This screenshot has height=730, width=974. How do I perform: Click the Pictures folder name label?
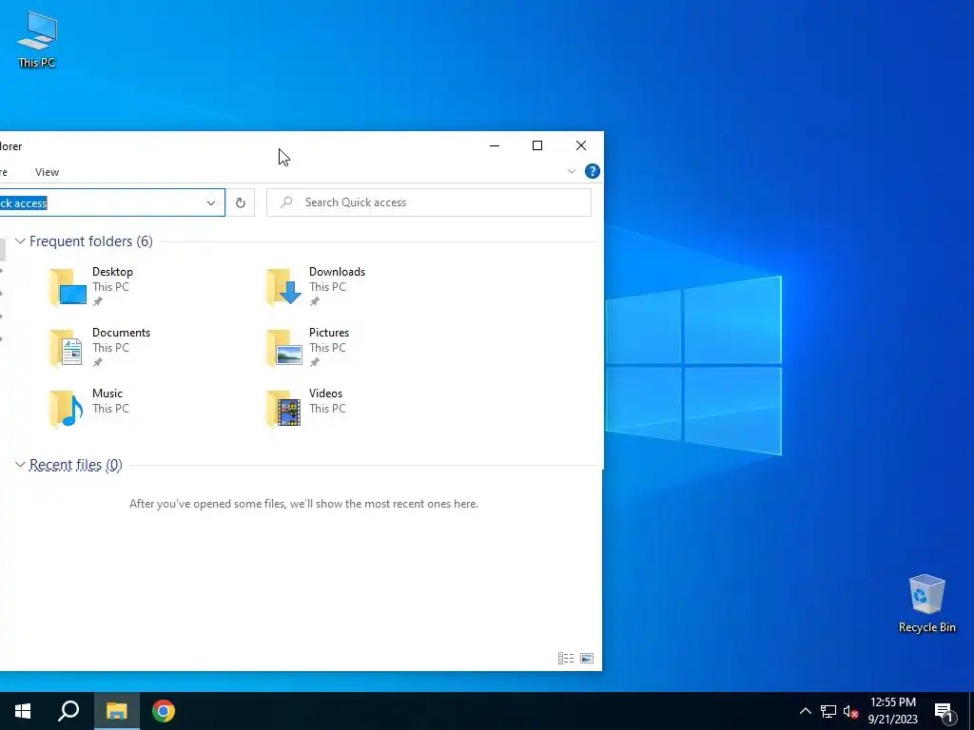(x=329, y=333)
